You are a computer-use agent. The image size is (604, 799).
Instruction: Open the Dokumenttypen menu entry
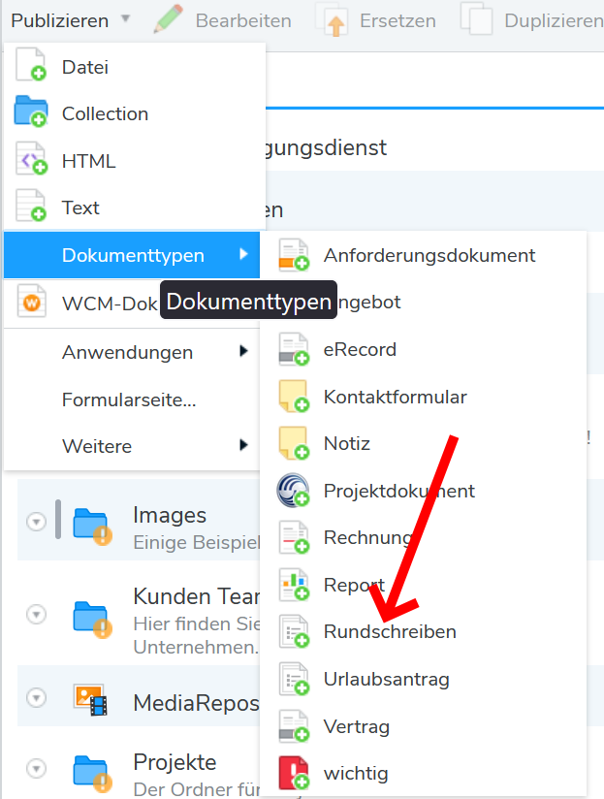(132, 255)
